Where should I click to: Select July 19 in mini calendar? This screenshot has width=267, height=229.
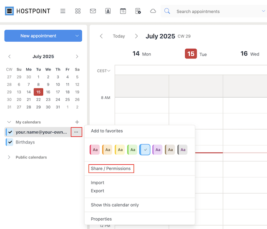click(77, 92)
